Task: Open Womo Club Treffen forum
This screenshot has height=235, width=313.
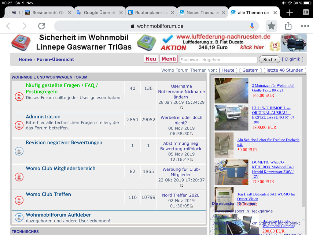Action: (x=48, y=194)
